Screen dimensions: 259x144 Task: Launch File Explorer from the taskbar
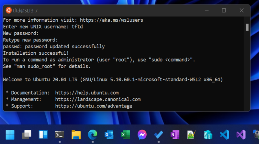pyautogui.click(x=76, y=135)
